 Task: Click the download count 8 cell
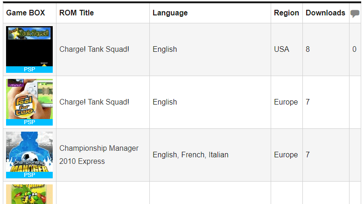coord(308,49)
